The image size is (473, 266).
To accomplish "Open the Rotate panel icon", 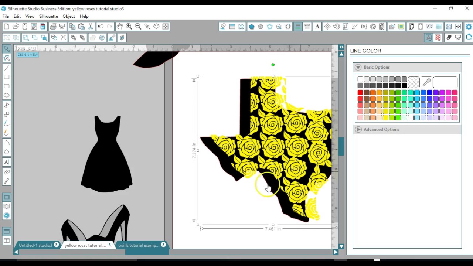I will 337,27.
